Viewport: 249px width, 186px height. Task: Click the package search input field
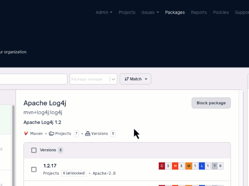pos(33,79)
